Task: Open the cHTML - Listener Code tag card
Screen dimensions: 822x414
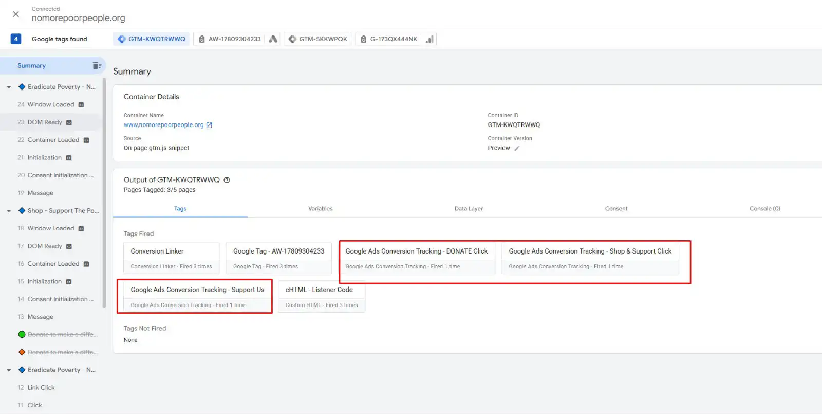Action: 322,297
